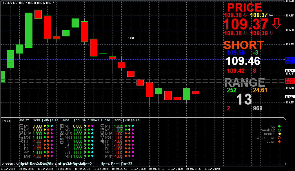
Task: Click the 'Hour' label on chart
Action: point(131,38)
